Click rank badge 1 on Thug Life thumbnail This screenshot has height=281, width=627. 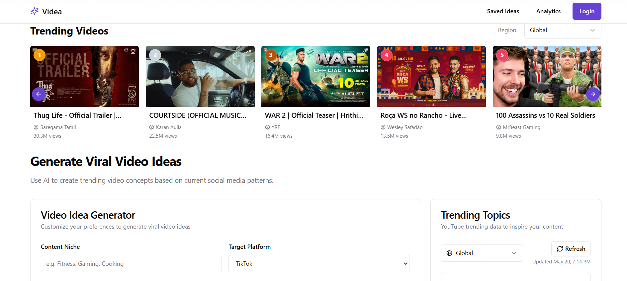pyautogui.click(x=40, y=55)
